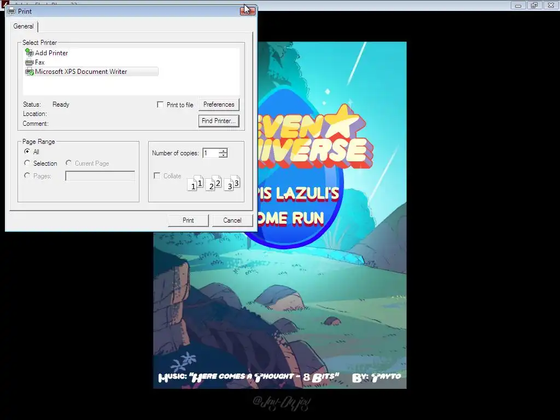Enable the Print to file checkbox

tap(160, 104)
